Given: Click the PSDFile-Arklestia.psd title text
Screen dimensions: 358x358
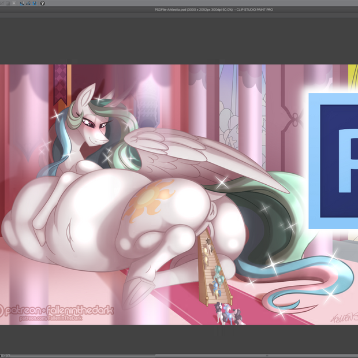Looking at the screenshot, I should pos(214,10).
